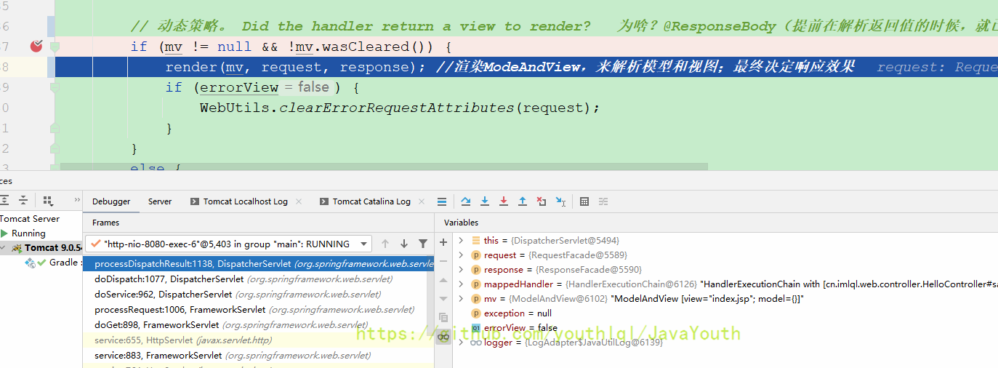
Task: Click the Step Out icon
Action: 522,201
